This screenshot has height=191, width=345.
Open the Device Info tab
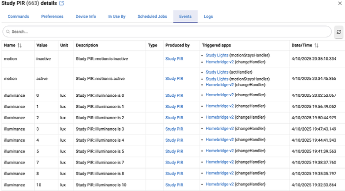click(x=86, y=16)
